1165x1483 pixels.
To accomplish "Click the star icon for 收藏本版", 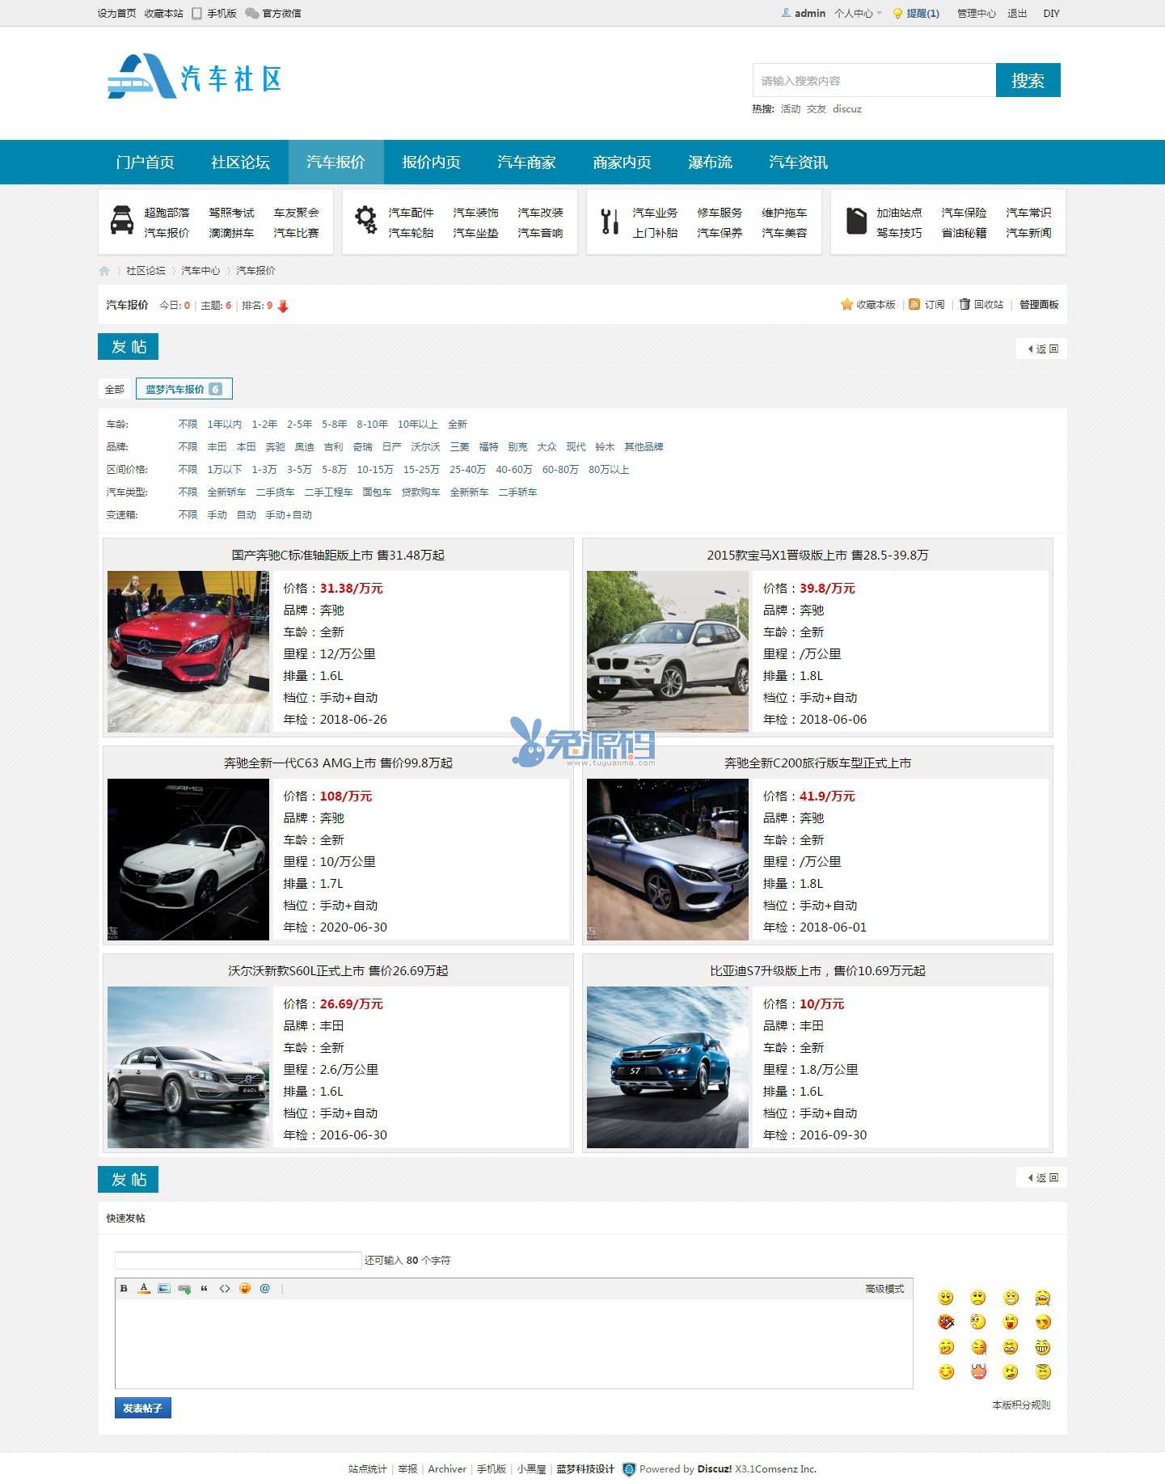I will pyautogui.click(x=846, y=304).
